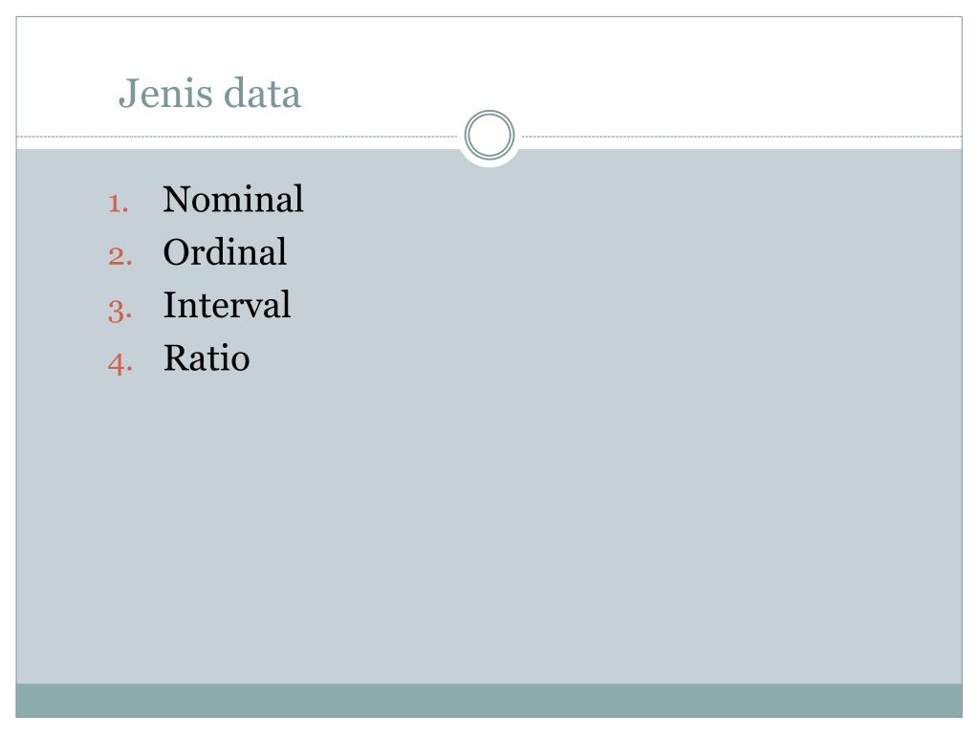Click the red list number "4."
Screen dimensions: 979x734
pyautogui.click(x=120, y=363)
